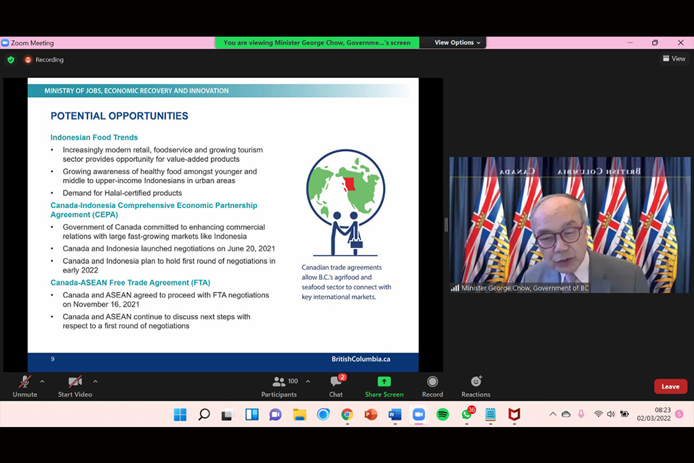Change layout using the View button
The image size is (694, 463).
(x=674, y=59)
